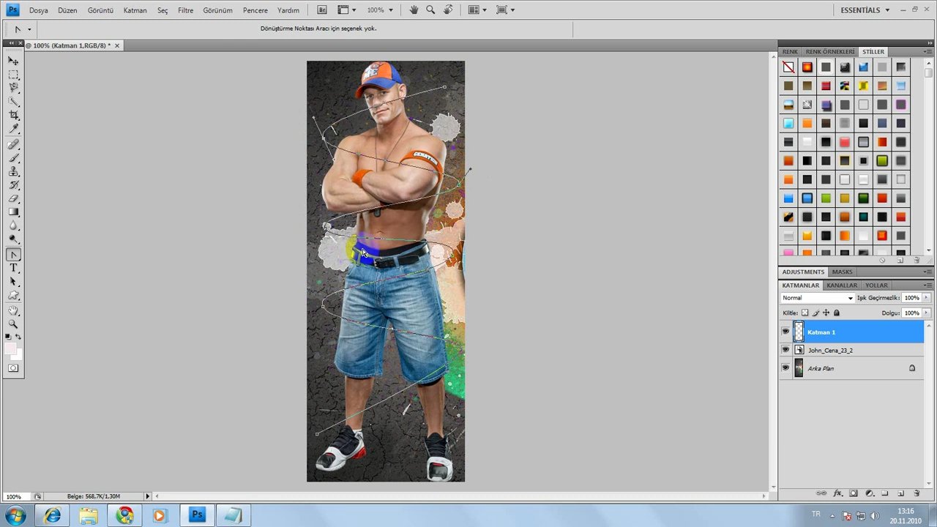Toggle lock transparent pixels
This screenshot has height=527, width=937.
coord(805,313)
